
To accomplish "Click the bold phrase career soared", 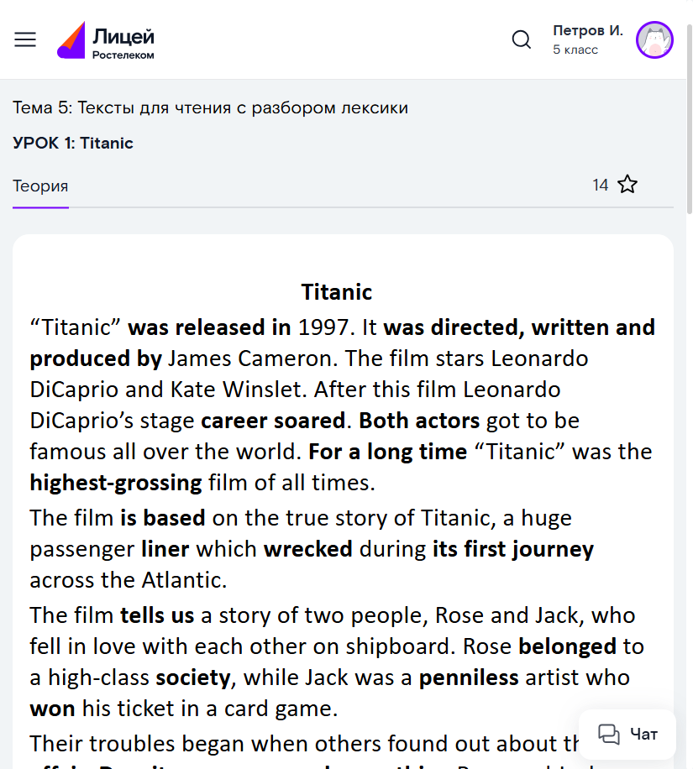I will [273, 420].
